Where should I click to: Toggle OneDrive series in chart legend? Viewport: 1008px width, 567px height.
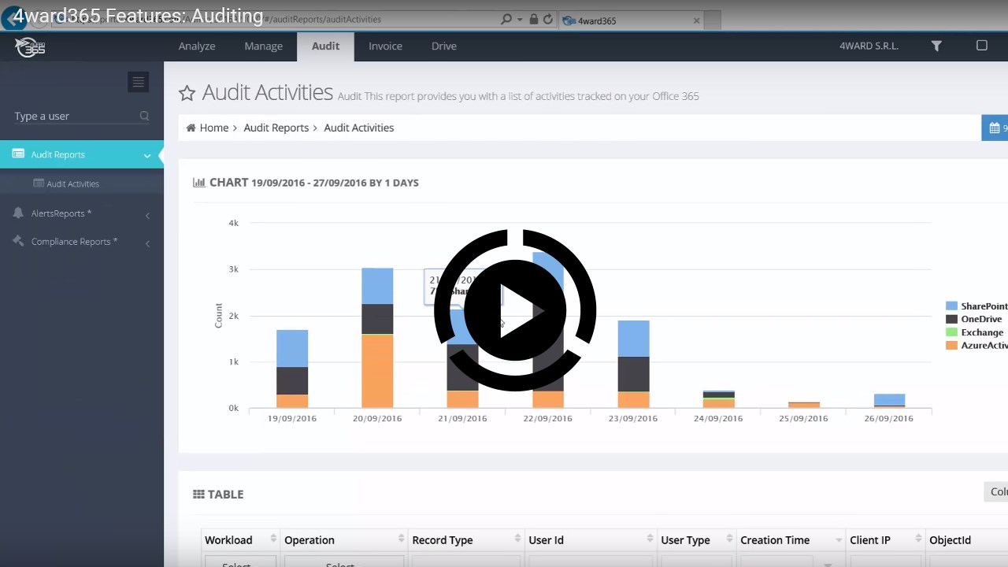(x=974, y=319)
